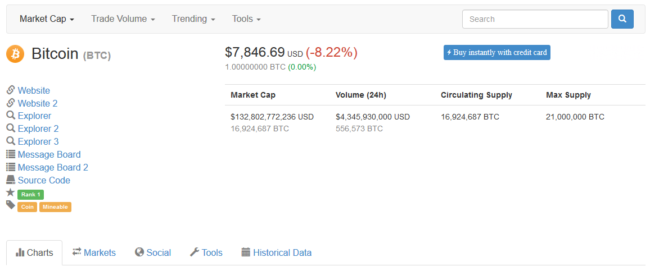Follow the Explorer 3 link
Viewport: 650px width, 271px height.
point(38,141)
